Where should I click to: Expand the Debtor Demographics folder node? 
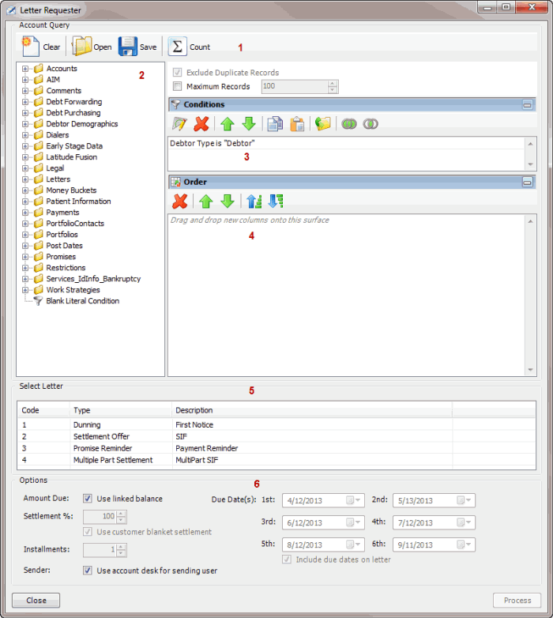[x=25, y=124]
